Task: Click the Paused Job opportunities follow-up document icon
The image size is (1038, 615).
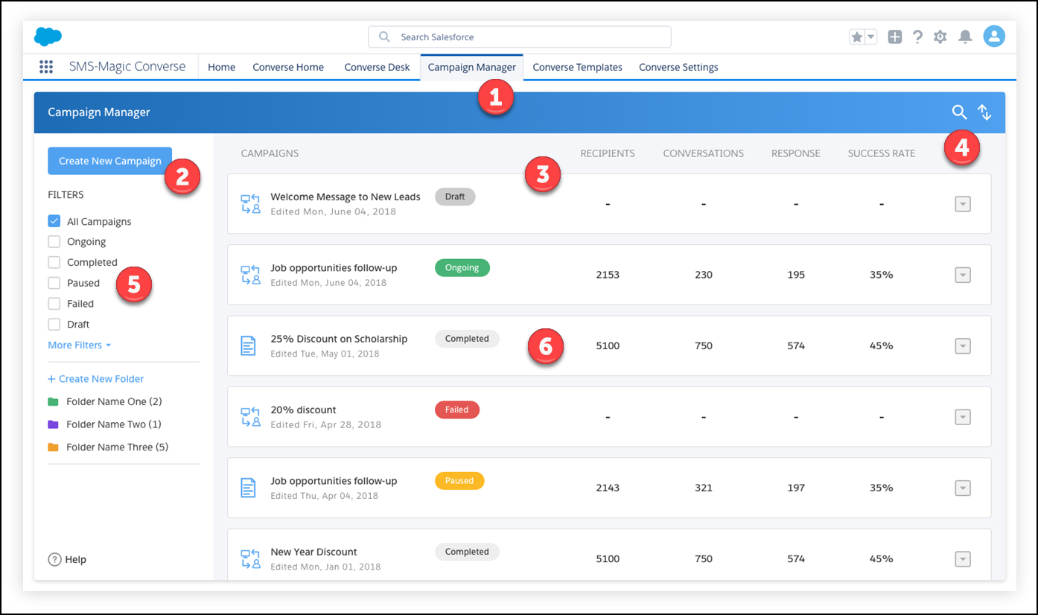Action: tap(248, 488)
